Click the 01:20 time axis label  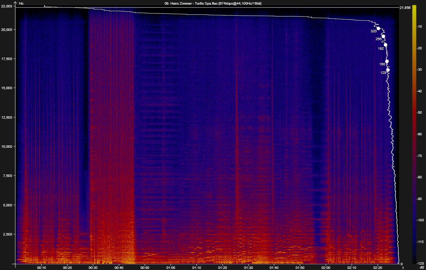pos(223,267)
